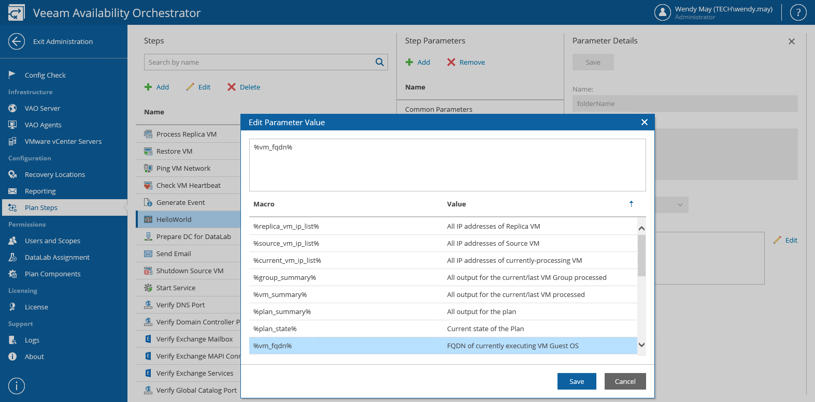Image resolution: width=815 pixels, height=402 pixels.
Task: Click the Process Replica VM step icon
Action: 148,134
